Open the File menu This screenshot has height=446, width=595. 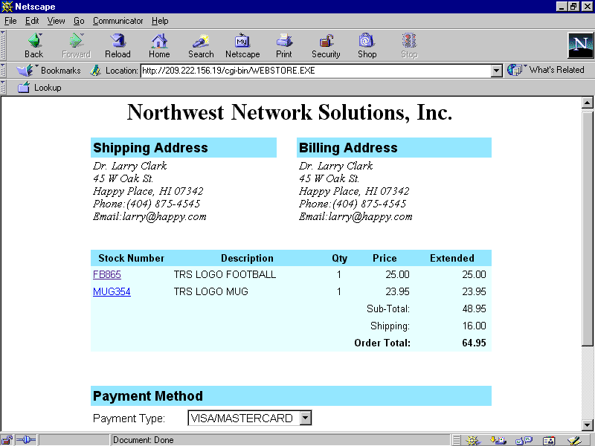(x=10, y=21)
